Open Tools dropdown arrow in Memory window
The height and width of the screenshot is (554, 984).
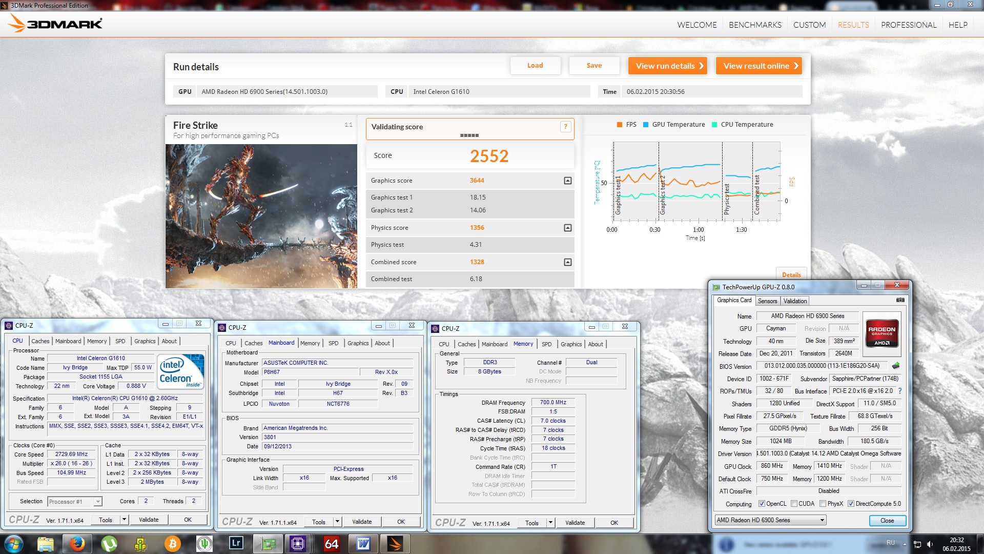[x=550, y=523]
